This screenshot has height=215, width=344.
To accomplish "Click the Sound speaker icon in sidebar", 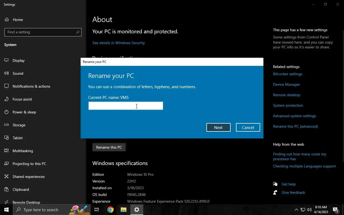I will click(6, 73).
